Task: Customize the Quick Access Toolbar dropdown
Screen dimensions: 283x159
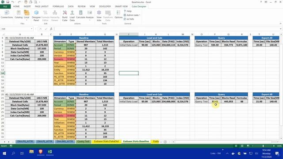Action: [x=39, y=2]
